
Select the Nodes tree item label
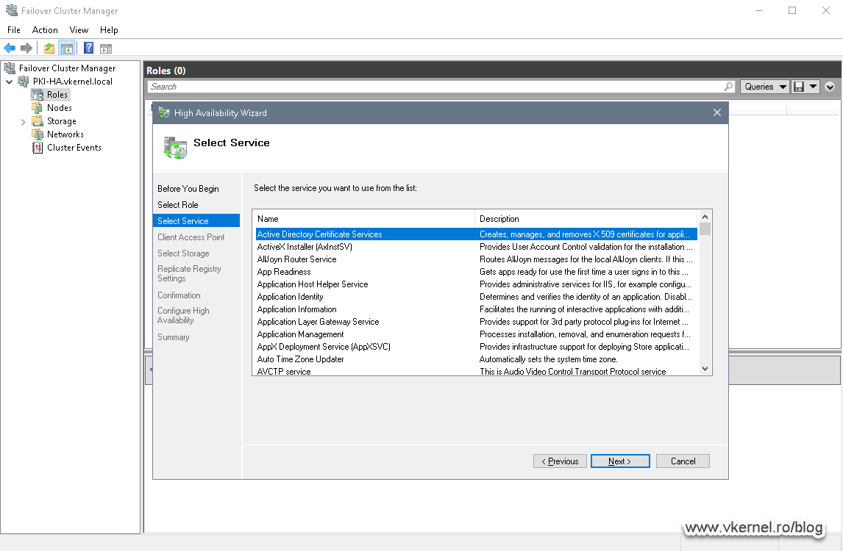tap(59, 108)
